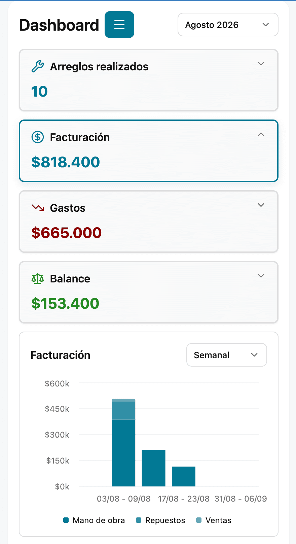296x544 pixels.
Task: Click the $153.400 Balance amount
Action: [65, 303]
